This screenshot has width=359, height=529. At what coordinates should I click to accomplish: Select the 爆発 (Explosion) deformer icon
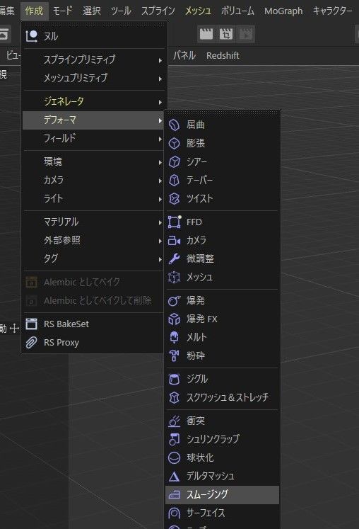coord(174,300)
